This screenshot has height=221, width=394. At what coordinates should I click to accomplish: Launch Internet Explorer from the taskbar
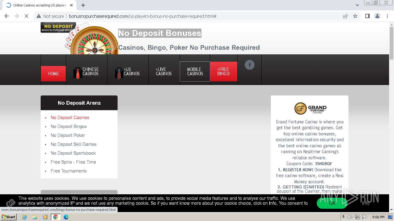[25, 217]
